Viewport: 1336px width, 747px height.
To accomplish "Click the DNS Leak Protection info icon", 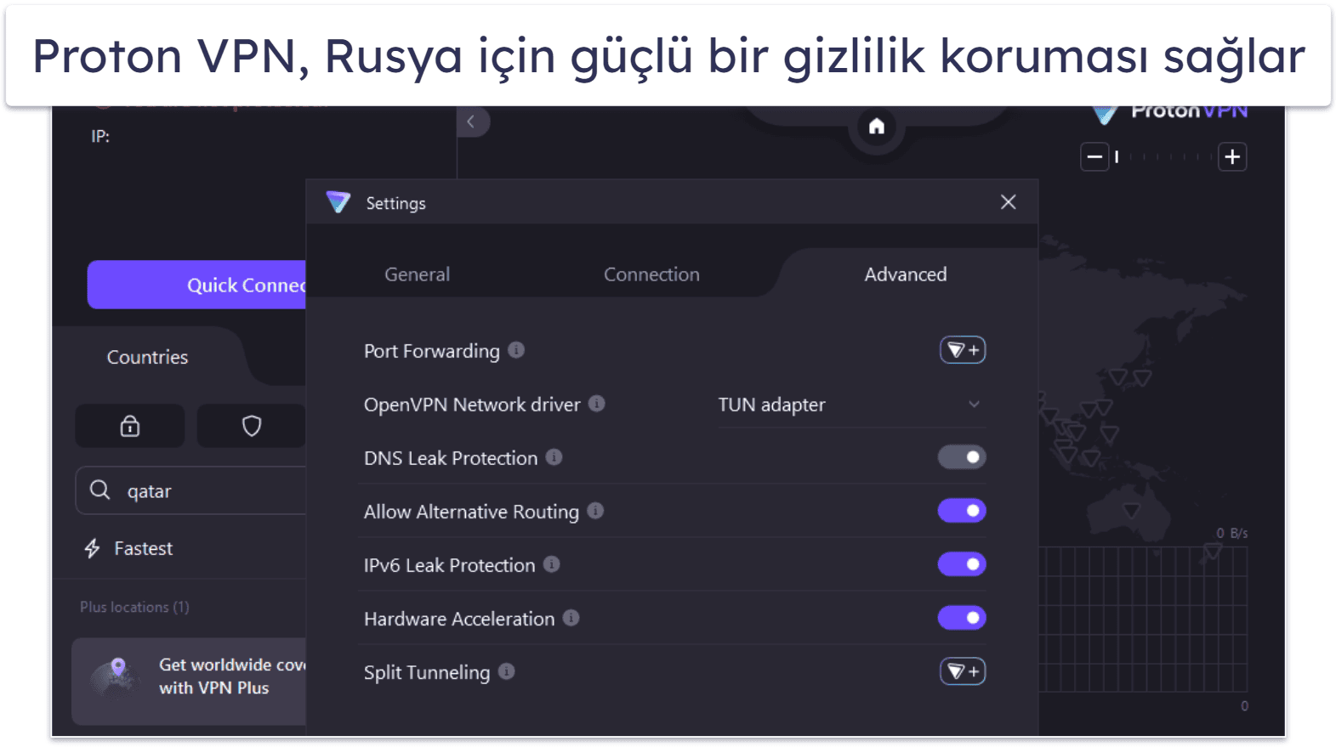I will click(x=554, y=457).
